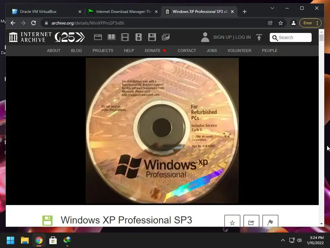This screenshot has width=330, height=248.
Task: Open the Internet Archive home logo
Action: [30, 37]
